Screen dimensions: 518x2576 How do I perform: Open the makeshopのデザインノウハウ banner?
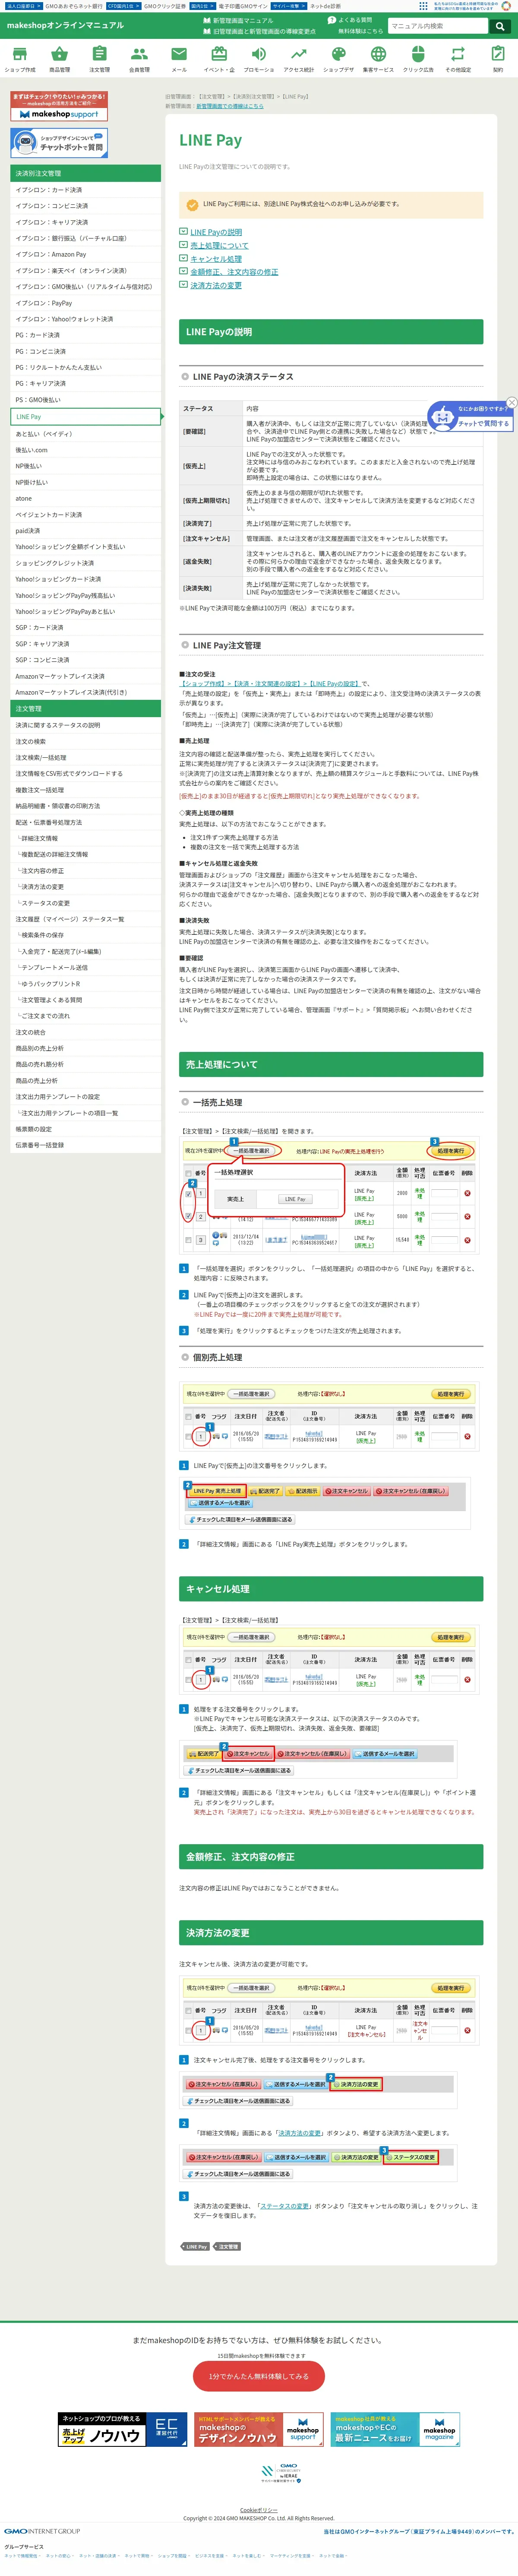point(259,2429)
